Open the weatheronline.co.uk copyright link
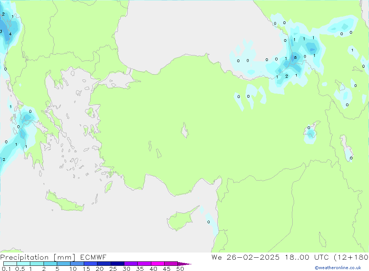 click(338, 268)
